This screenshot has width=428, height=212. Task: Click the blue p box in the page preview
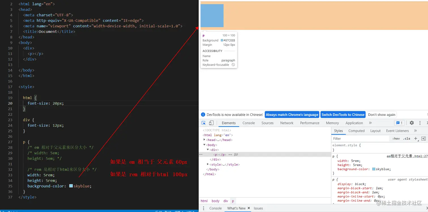[212, 16]
